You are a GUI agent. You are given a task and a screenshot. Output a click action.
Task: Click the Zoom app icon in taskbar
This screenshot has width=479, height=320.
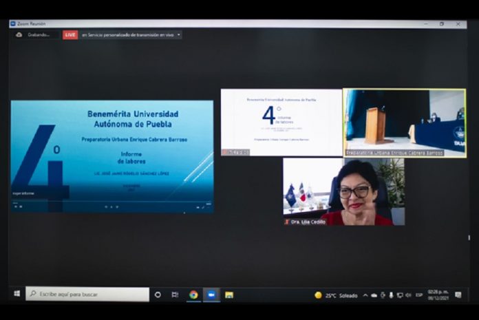[x=211, y=295]
